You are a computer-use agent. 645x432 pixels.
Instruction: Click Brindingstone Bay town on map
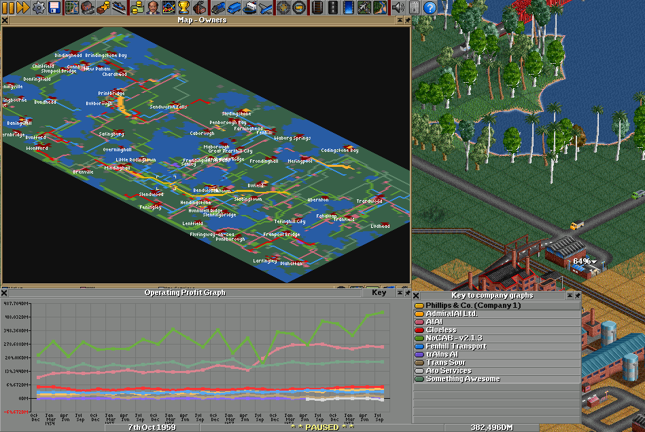coord(106,56)
